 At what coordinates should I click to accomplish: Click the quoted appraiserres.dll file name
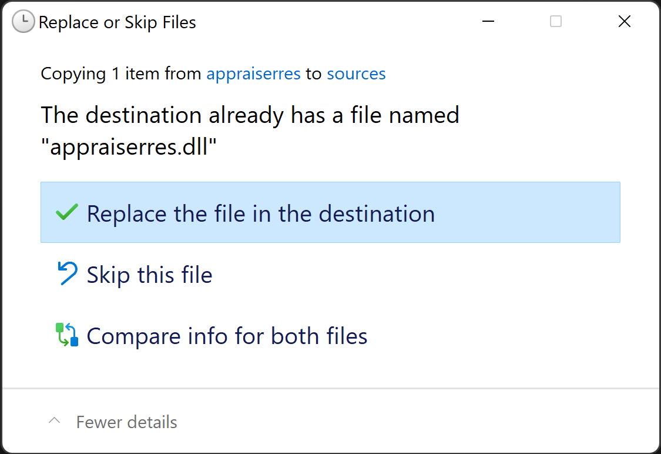click(129, 147)
